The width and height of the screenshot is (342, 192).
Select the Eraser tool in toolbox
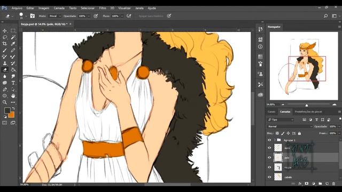[5, 70]
